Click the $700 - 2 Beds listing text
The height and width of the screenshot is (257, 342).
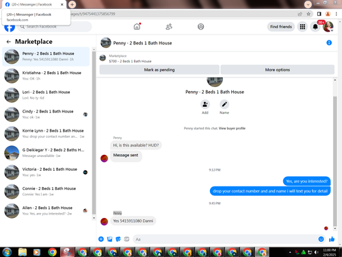130,61
